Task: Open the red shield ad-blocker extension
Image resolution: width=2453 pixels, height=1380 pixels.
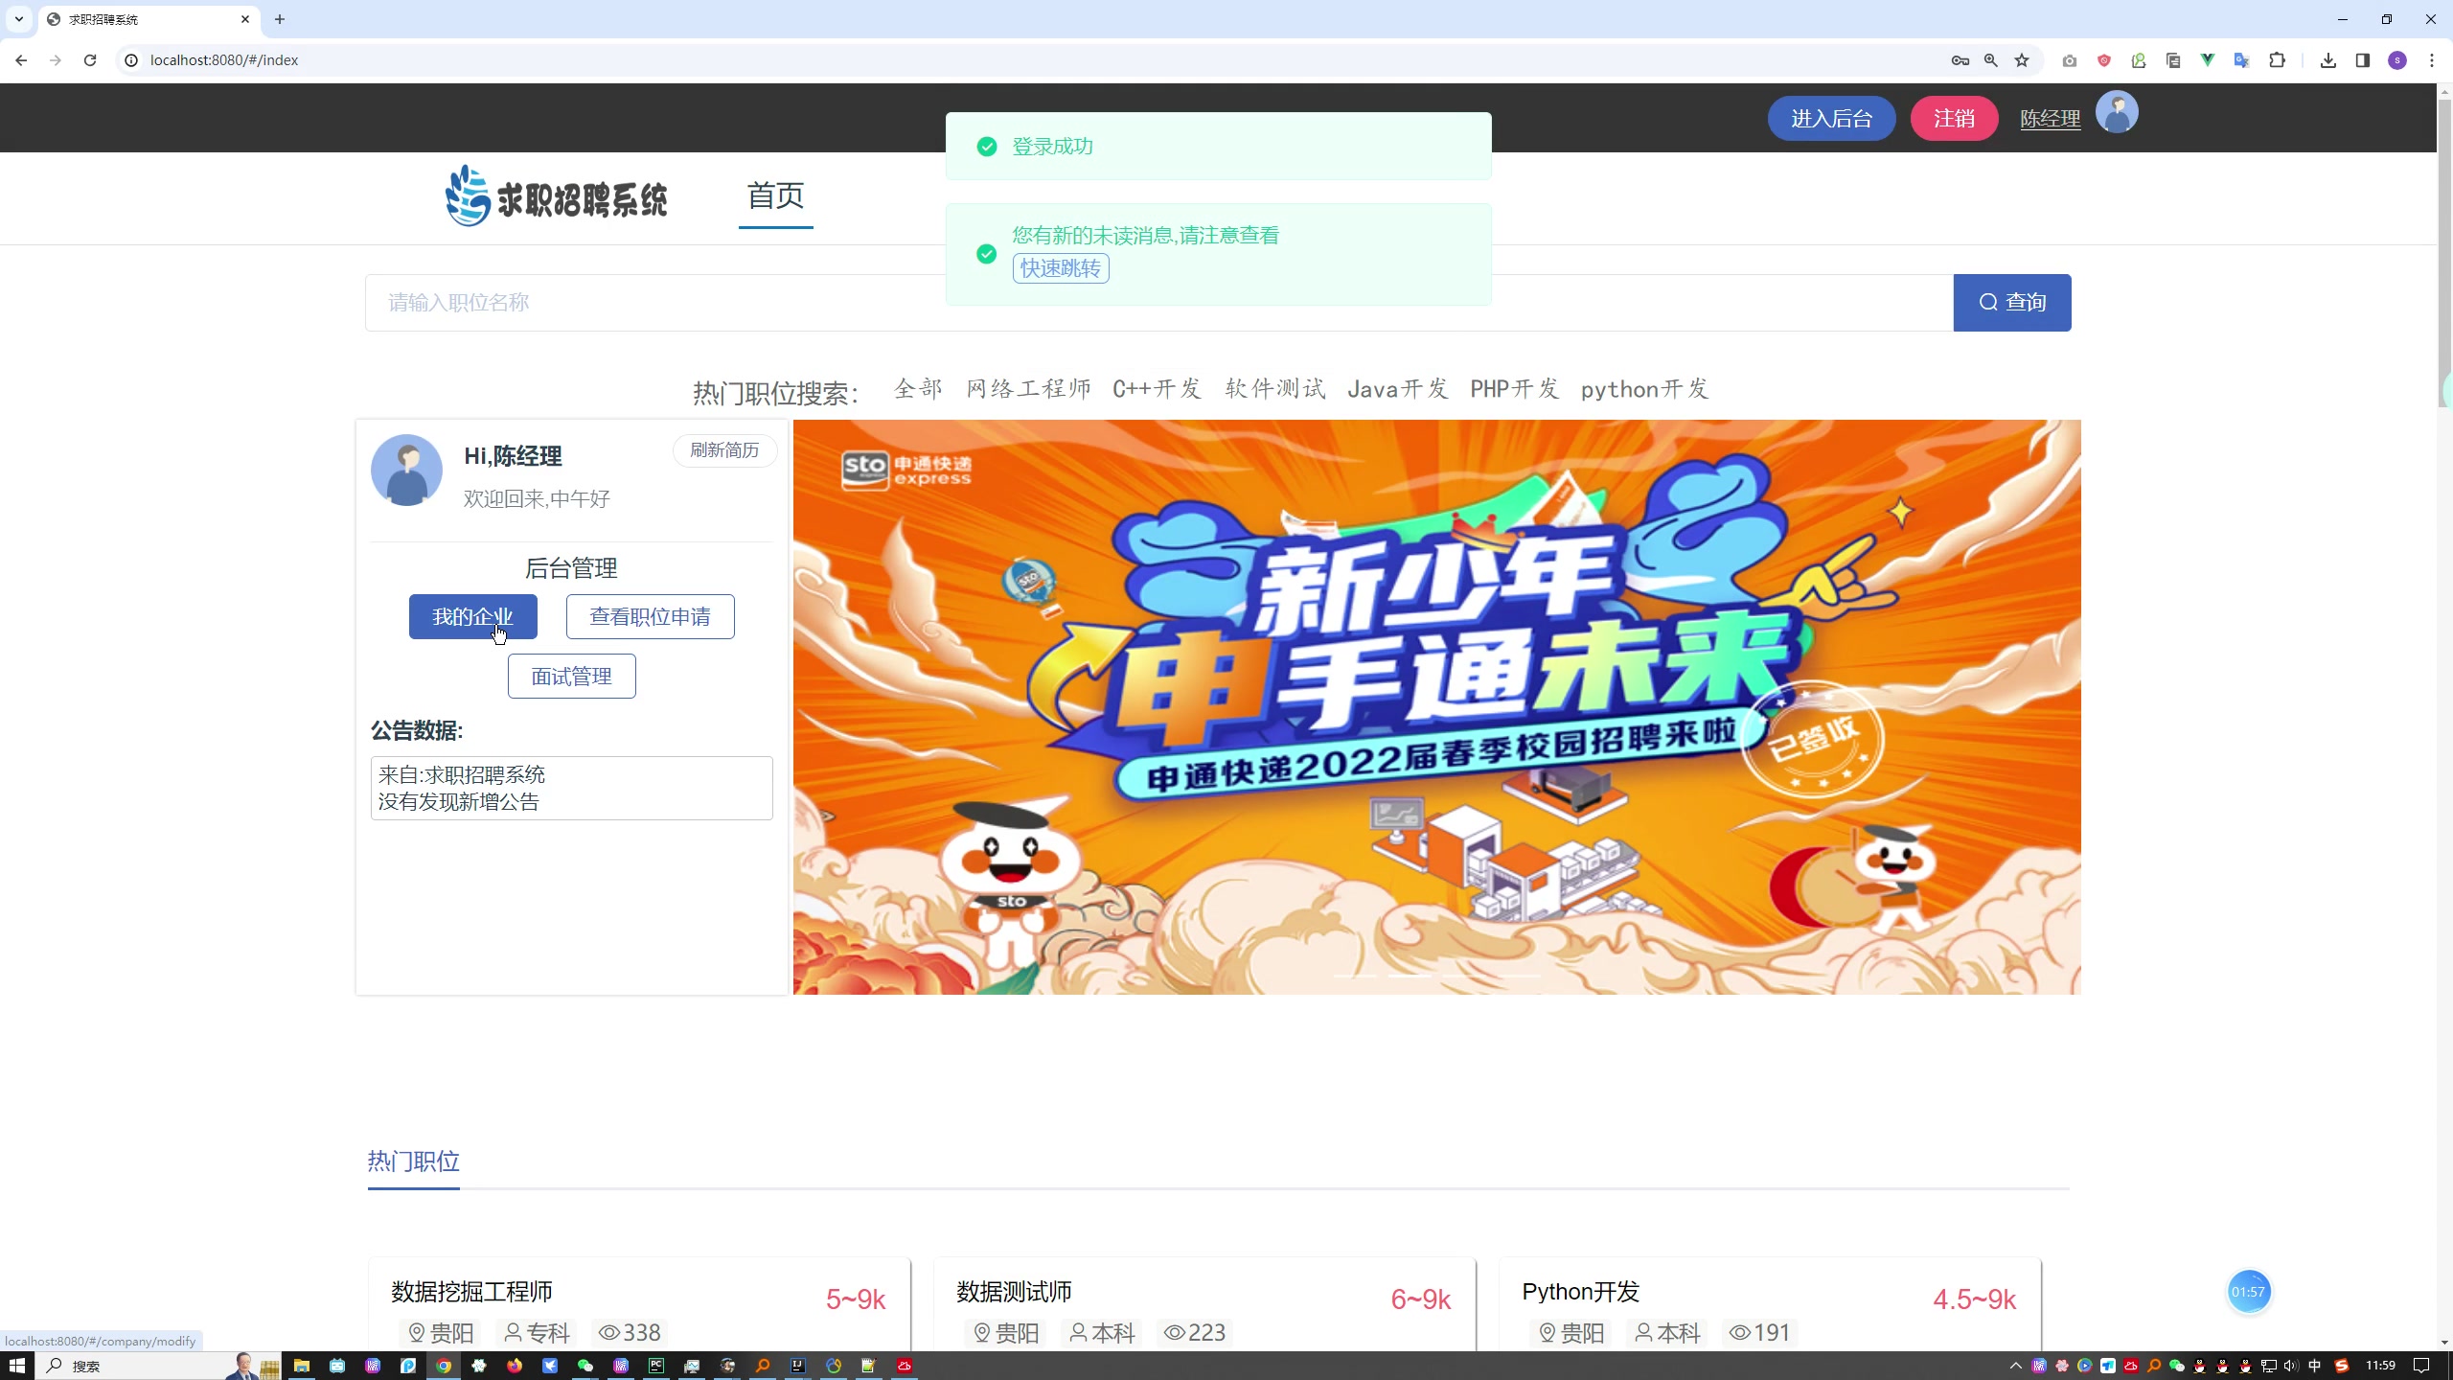Action: pos(2104,60)
